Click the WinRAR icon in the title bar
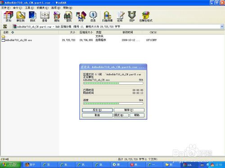This screenshot has width=225, height=168. [2, 3]
